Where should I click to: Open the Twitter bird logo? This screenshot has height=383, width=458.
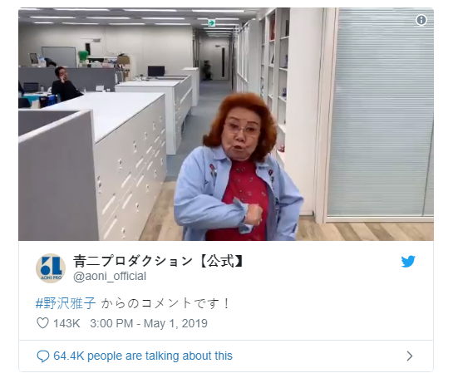[408, 262]
